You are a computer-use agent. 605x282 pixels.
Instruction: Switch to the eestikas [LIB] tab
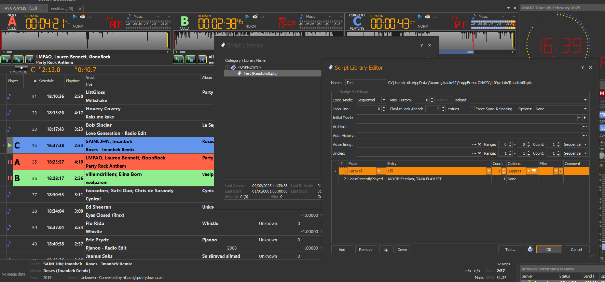(62, 9)
